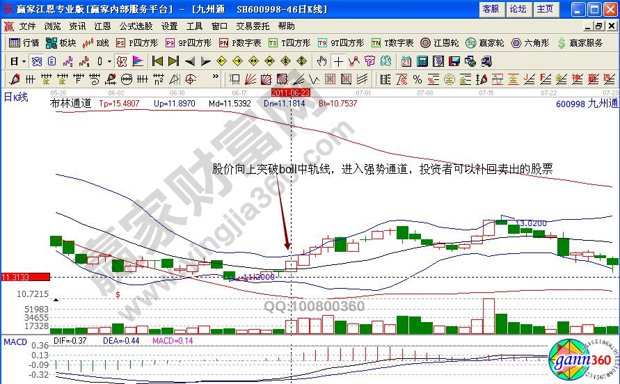Click the grid square tool icon
The image size is (620, 384).
click(x=330, y=79)
